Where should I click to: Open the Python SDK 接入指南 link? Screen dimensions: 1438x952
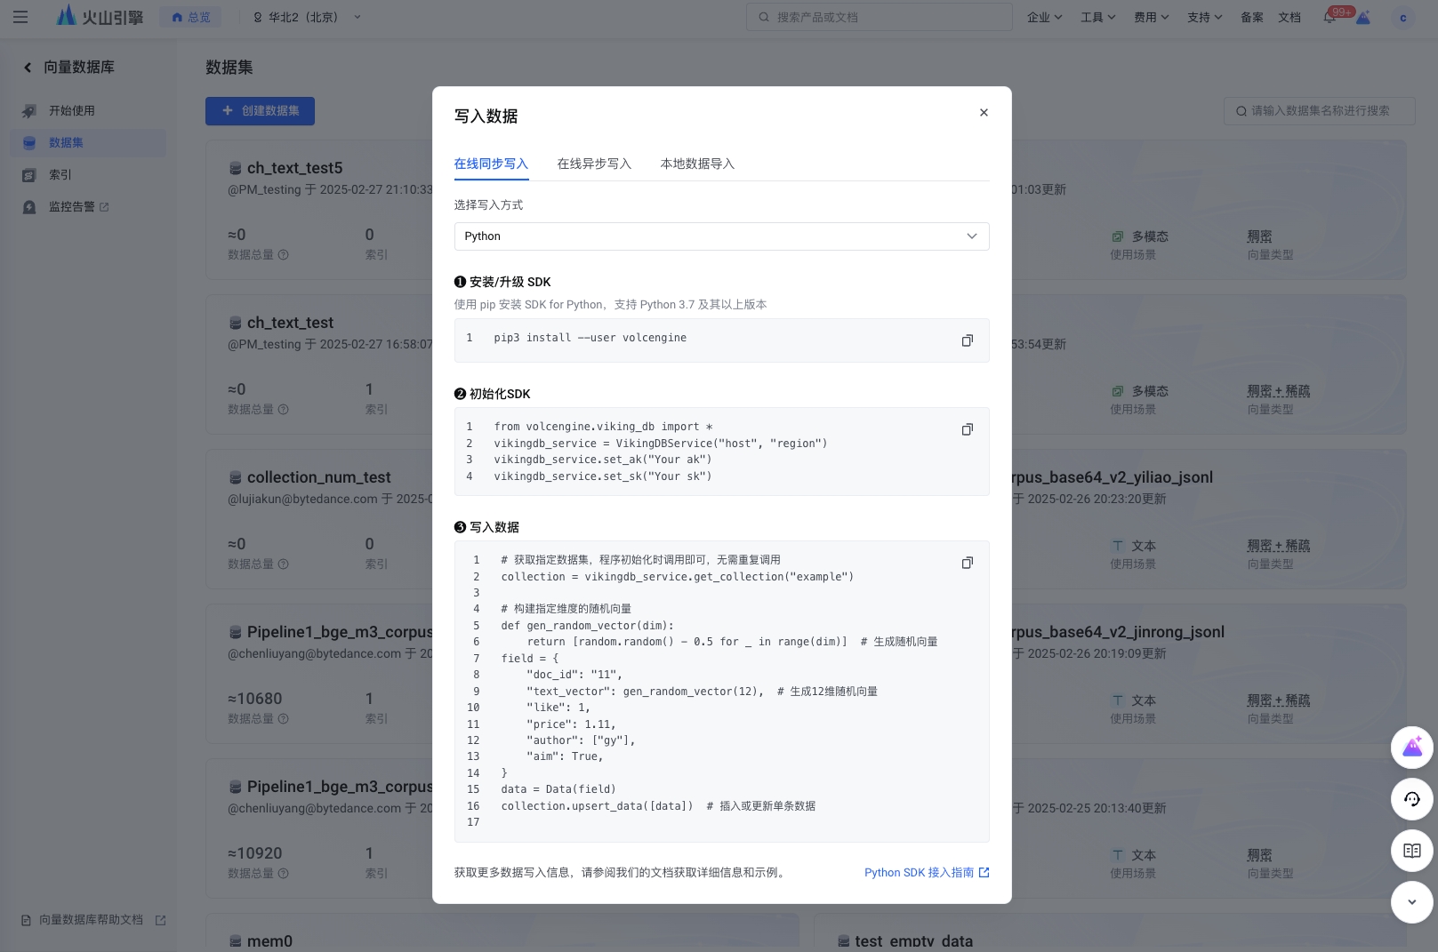[927, 873]
